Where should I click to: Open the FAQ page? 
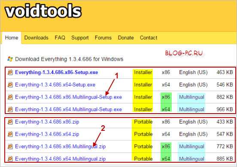click(x=60, y=37)
